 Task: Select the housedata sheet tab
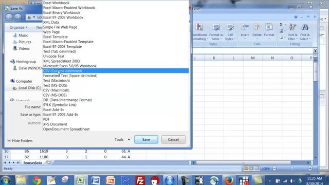33,163
